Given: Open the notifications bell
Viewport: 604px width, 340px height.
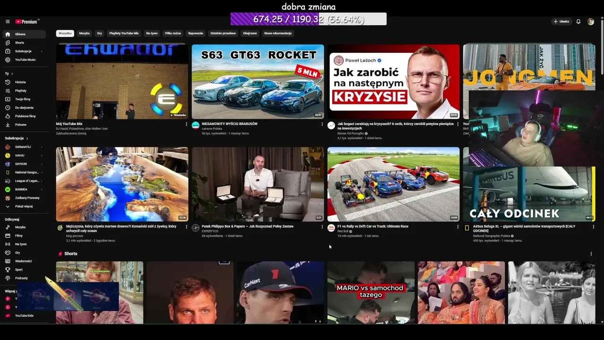Looking at the screenshot, I should (x=578, y=22).
